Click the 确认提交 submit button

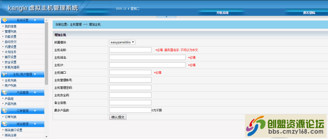(118, 117)
